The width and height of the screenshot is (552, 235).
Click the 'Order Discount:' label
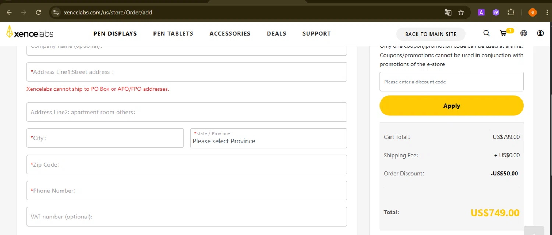point(404,174)
